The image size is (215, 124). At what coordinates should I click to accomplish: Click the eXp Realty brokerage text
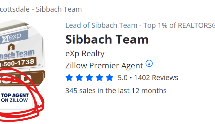(85, 54)
